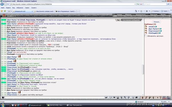Click the floppy disk save-log icon
Image resolution: width=172 pixels, height=107 pixels.
tap(118, 98)
